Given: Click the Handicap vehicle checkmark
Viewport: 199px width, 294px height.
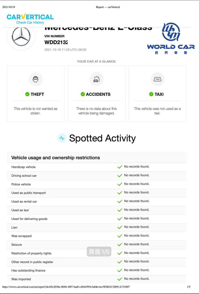Looking at the screenshot, I should [x=120, y=167].
